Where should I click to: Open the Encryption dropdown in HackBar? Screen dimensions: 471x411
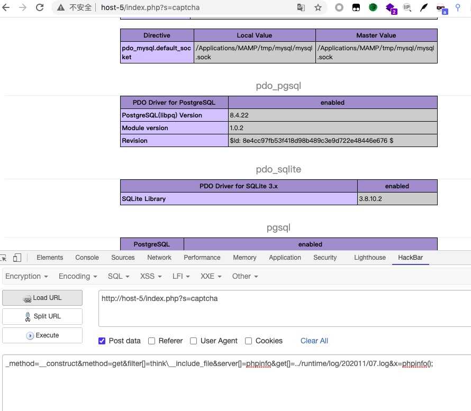pos(26,276)
